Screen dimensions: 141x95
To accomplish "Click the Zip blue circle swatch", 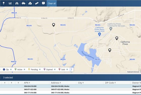I will point(4,69).
